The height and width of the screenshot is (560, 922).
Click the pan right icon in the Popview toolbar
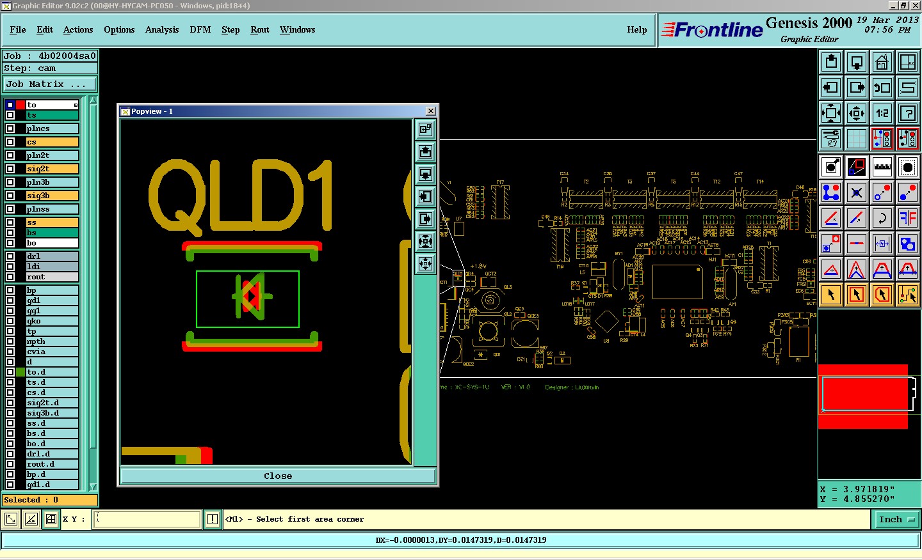tap(425, 219)
